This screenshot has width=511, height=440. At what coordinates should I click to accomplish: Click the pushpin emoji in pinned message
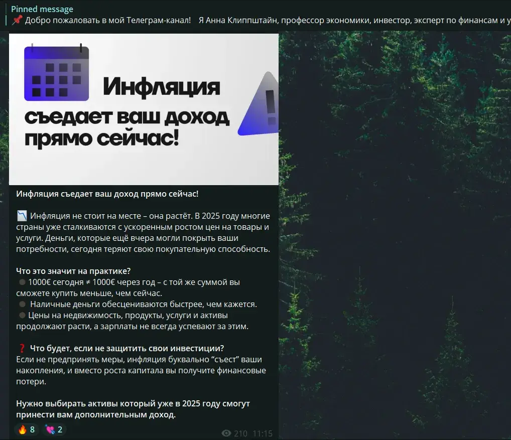point(17,20)
